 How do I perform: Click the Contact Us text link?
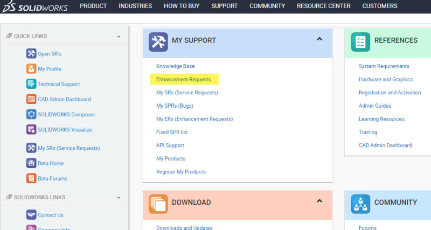51,215
